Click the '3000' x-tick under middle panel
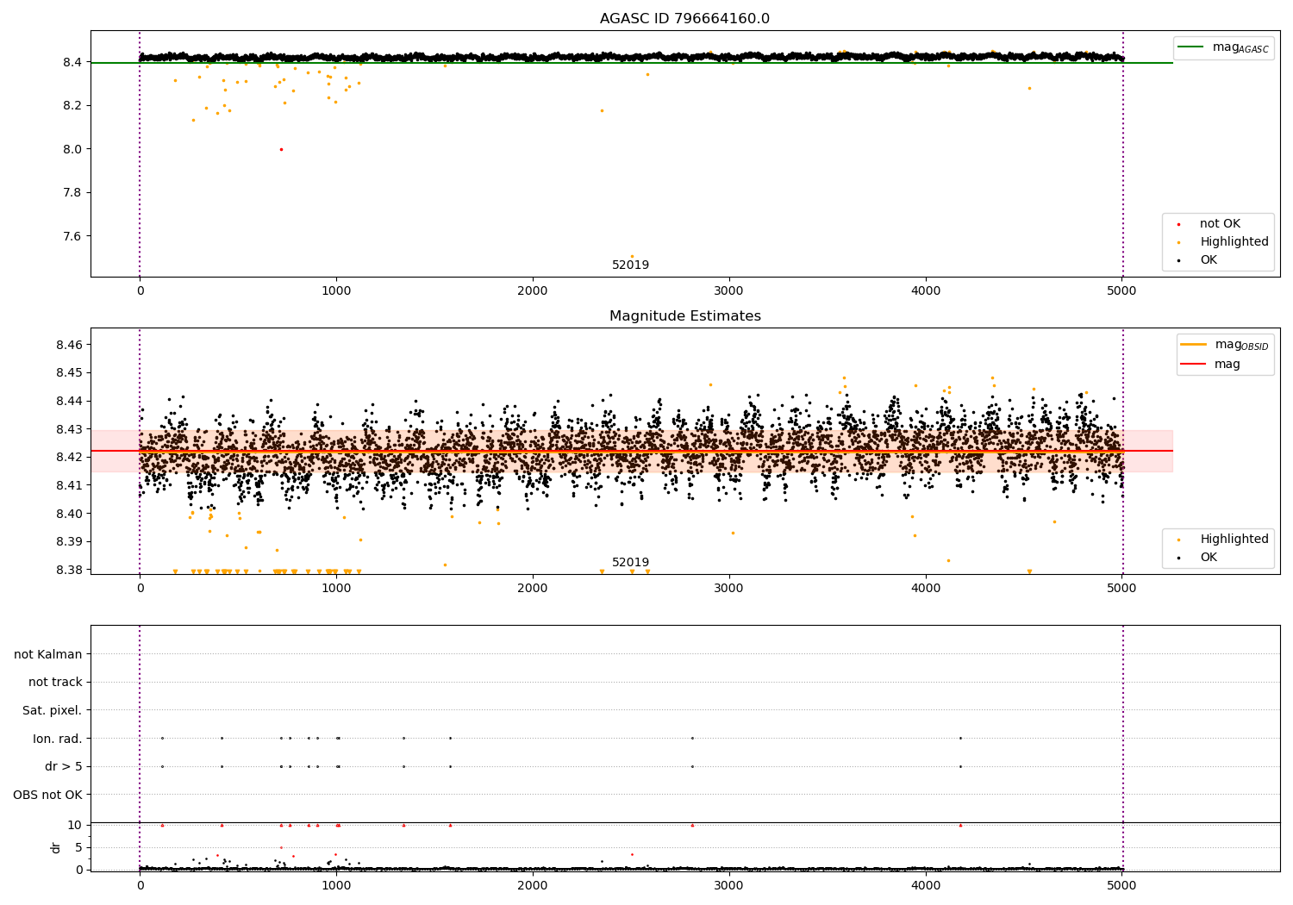Viewport: 1293px width, 905px height. tap(729, 589)
